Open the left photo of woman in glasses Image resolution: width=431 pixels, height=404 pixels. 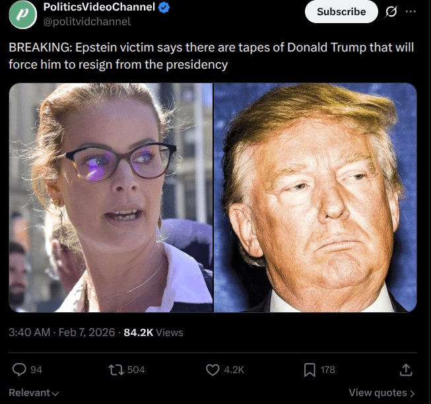[111, 197]
